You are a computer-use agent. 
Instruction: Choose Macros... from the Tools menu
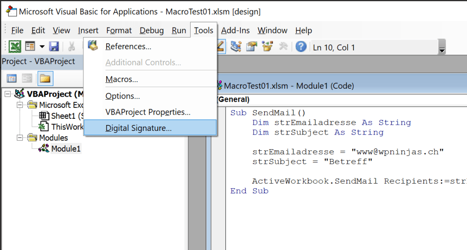[151, 79]
